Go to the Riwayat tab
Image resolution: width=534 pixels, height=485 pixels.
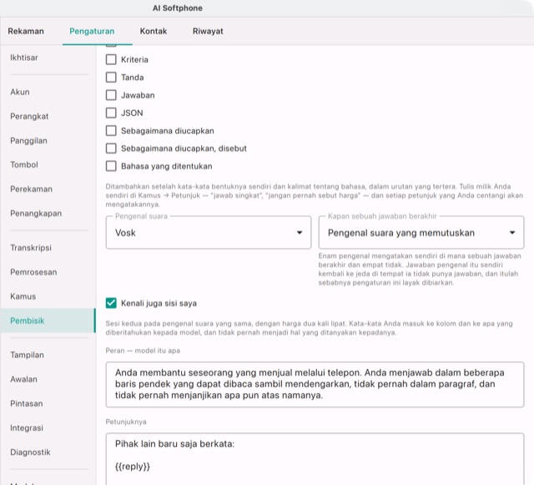pyautogui.click(x=208, y=31)
